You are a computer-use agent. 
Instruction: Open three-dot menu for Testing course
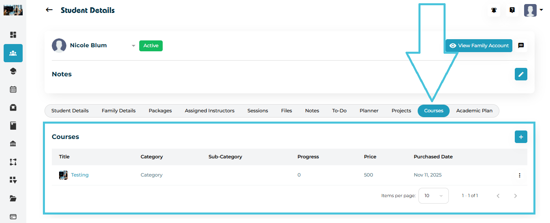pos(520,175)
